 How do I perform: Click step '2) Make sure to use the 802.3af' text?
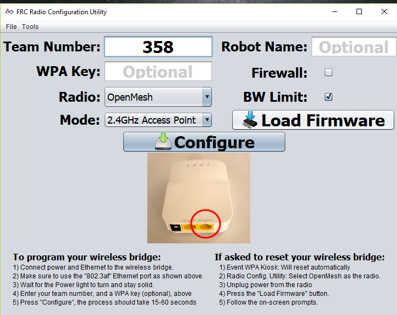coord(108,276)
